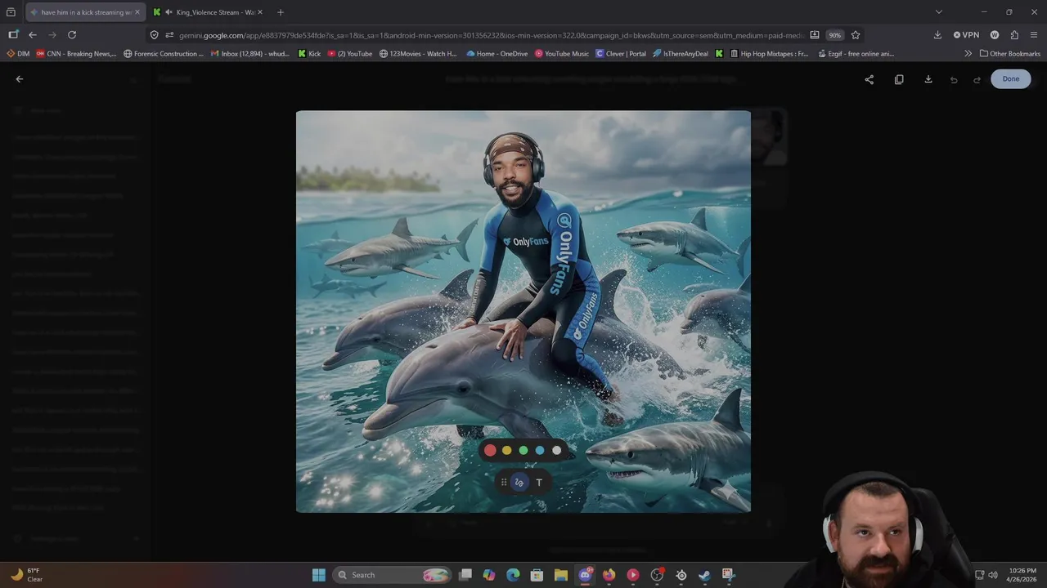The height and width of the screenshot is (588, 1047).
Task: Grab the markup toolbar drag handle
Action: tap(504, 483)
